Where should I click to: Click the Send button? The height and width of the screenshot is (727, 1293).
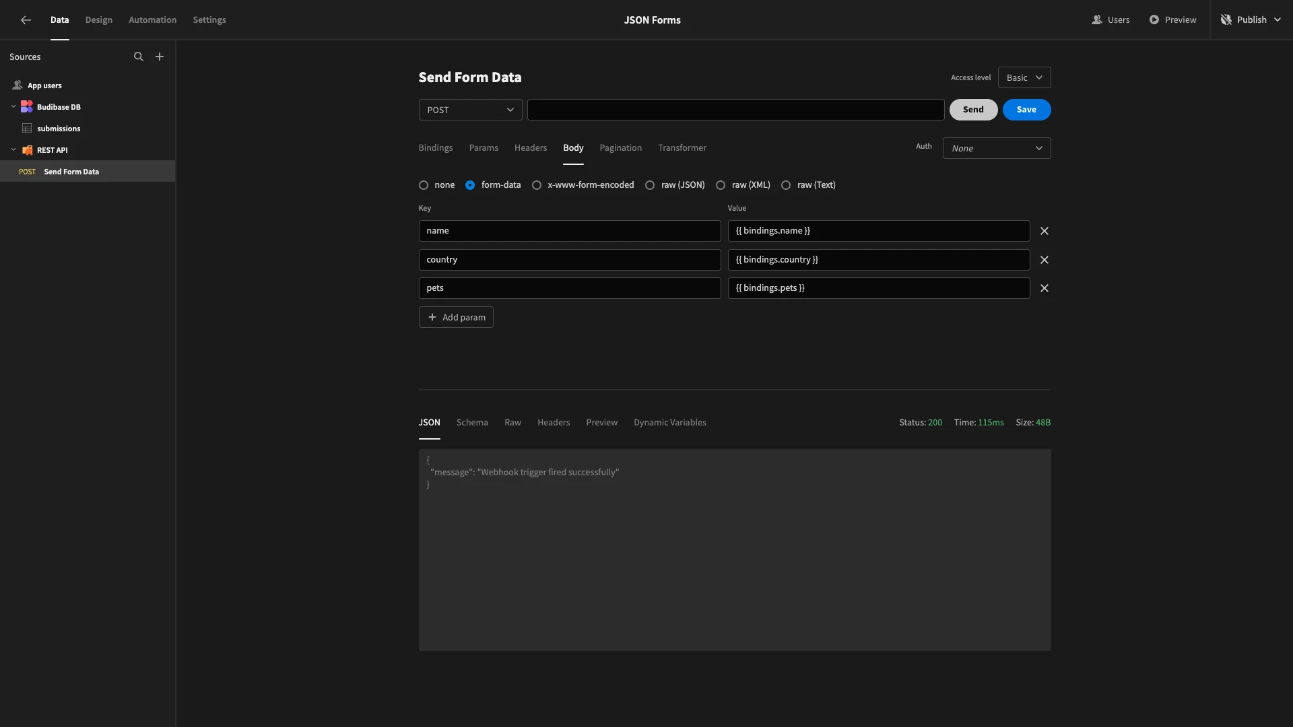coord(973,110)
